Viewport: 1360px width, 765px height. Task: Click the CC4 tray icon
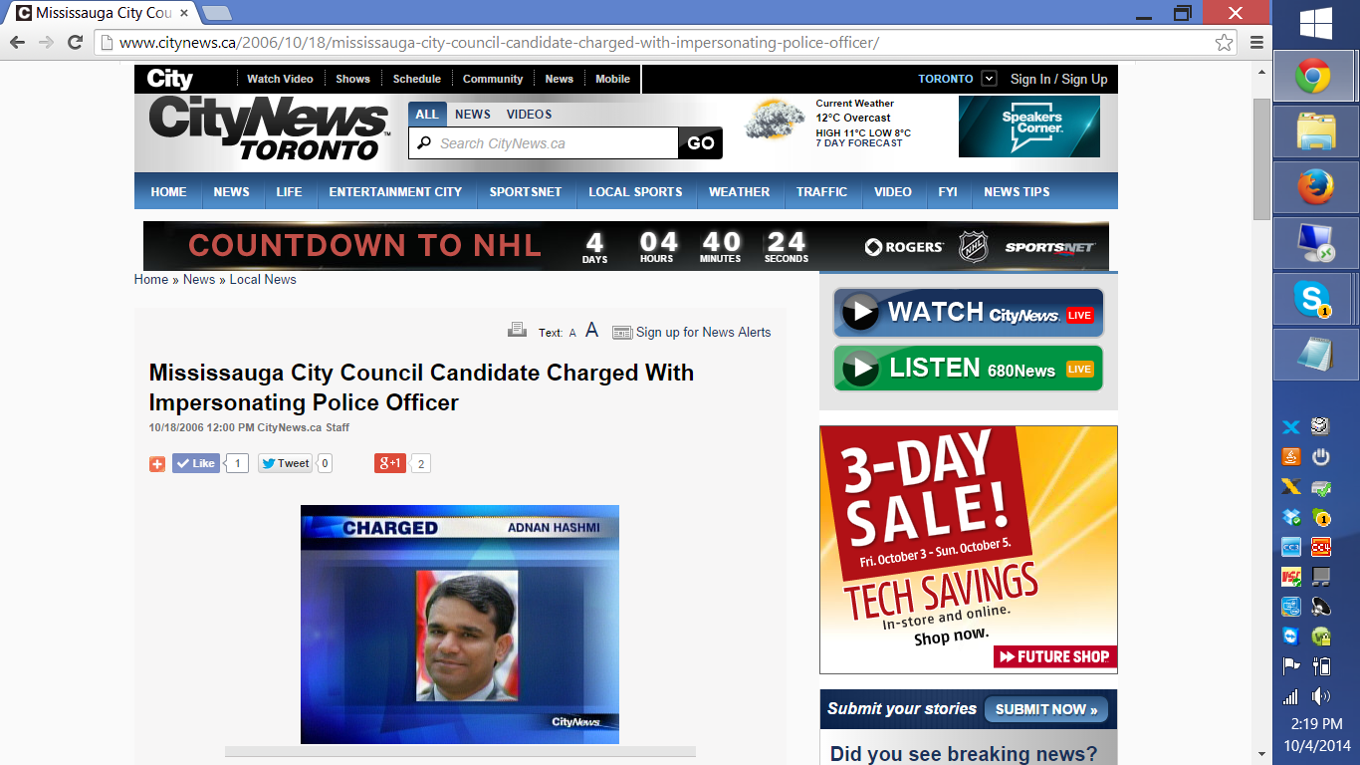[1321, 547]
